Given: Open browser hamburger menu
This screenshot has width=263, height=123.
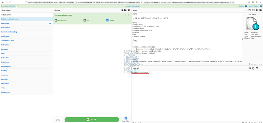Looking at the screenshot, I should point(260,2).
